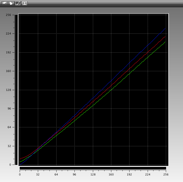
Task: Select the tone curve view icon
Action: click(18, 3)
